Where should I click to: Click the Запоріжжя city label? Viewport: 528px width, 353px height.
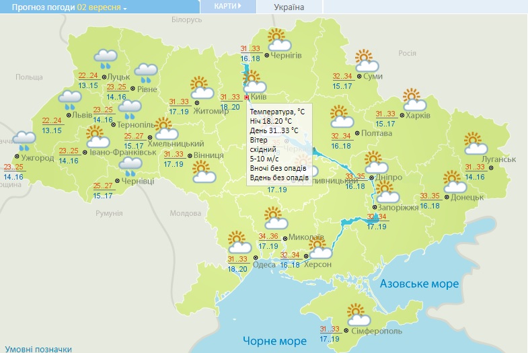(398, 208)
